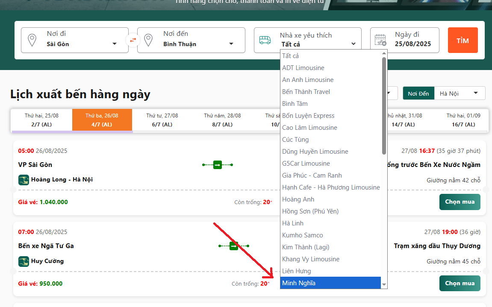This screenshot has height=307, width=492.
Task: Click the Huy Cường operator logo
Action: tap(24, 261)
